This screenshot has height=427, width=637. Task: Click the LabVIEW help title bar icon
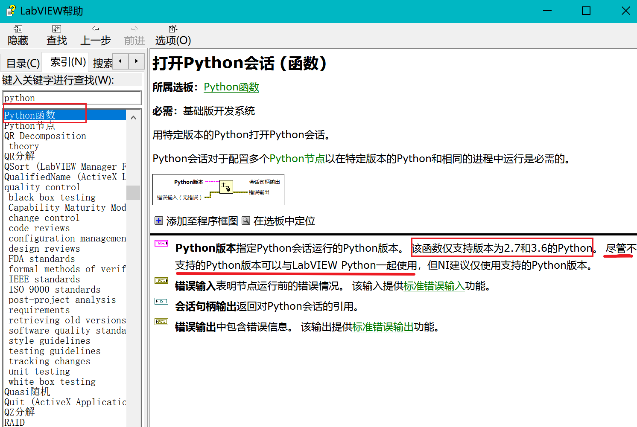coord(11,11)
